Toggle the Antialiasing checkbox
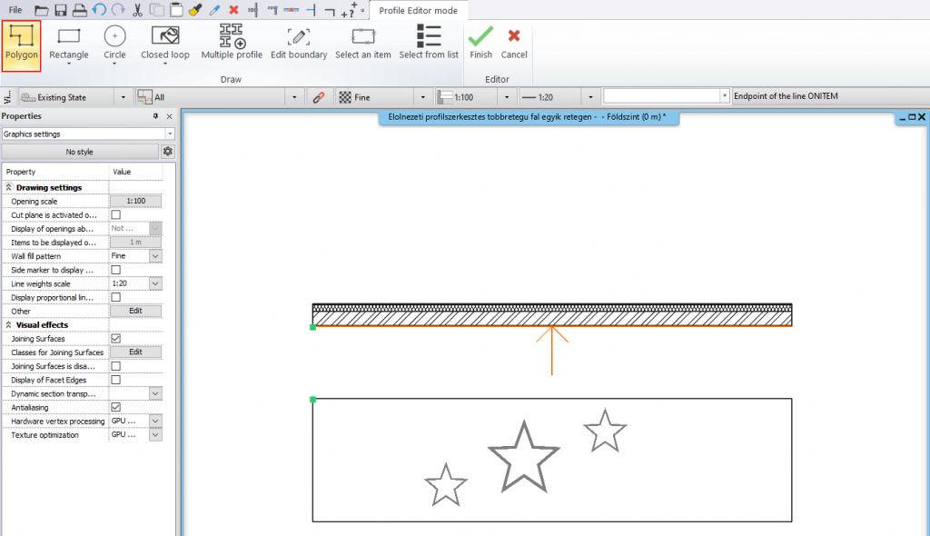 pos(115,408)
